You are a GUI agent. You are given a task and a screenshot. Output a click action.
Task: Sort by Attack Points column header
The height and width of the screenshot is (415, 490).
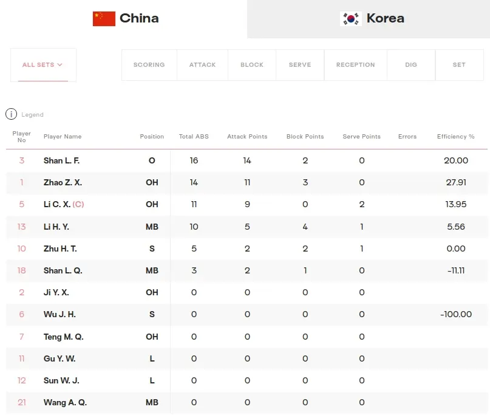coord(247,136)
